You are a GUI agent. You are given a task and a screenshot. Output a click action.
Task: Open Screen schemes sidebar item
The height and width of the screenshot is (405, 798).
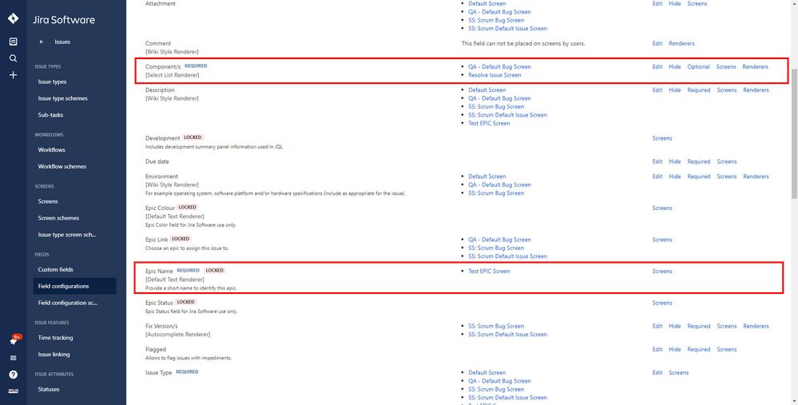coord(58,218)
